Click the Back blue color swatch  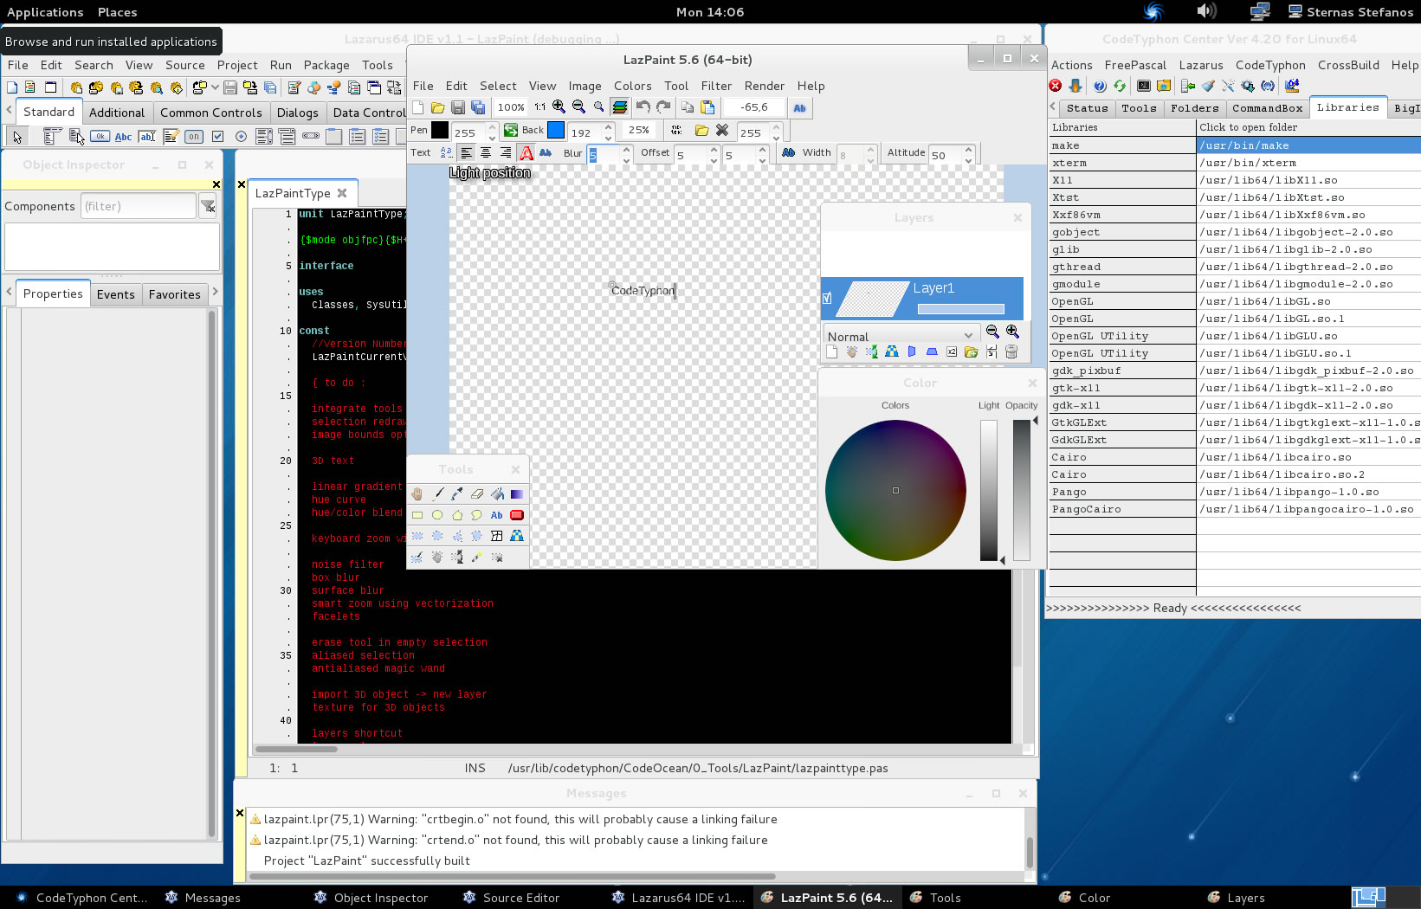click(x=556, y=130)
